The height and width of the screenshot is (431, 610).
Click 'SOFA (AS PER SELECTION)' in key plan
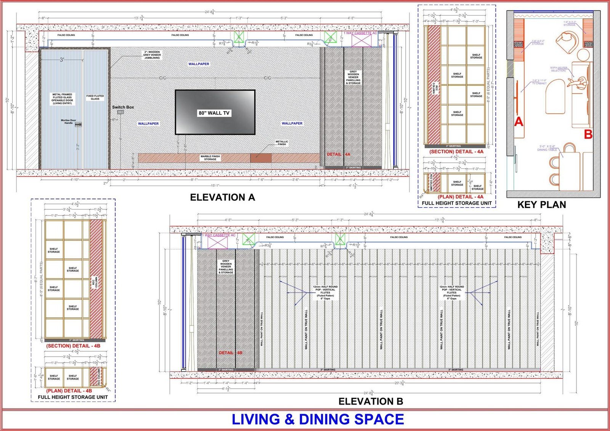pyautogui.click(x=559, y=69)
